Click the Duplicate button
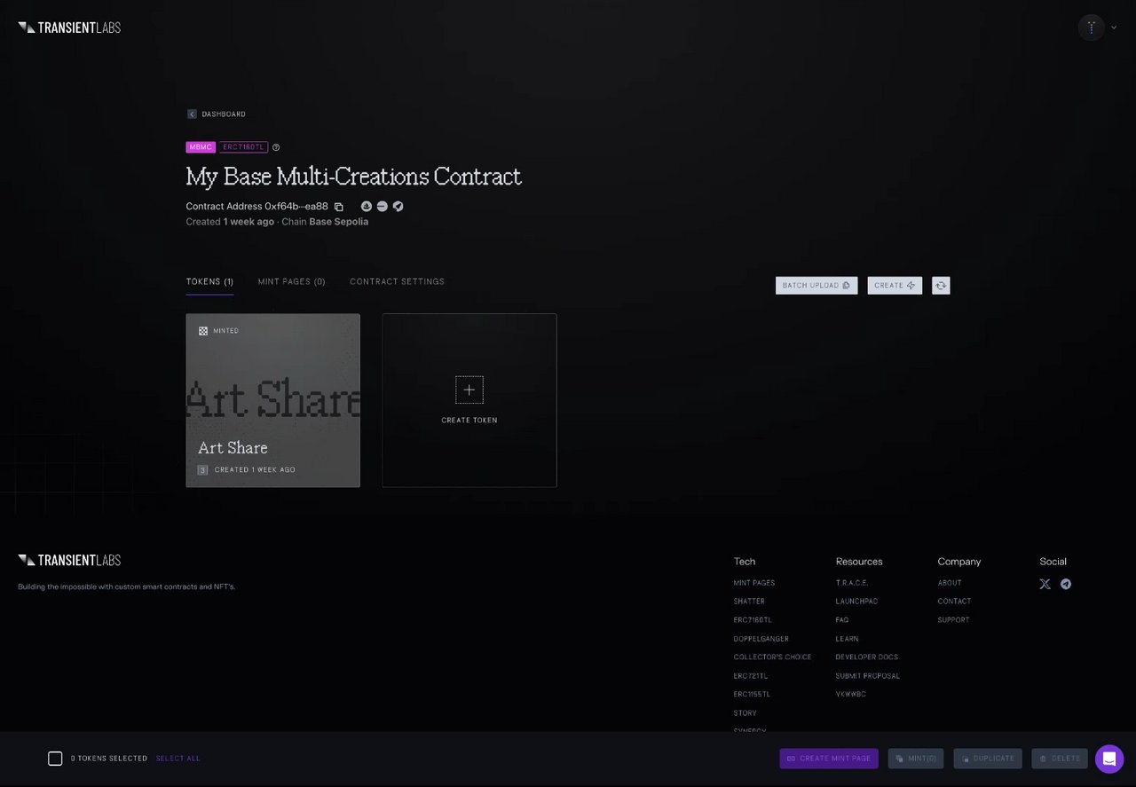This screenshot has height=787, width=1136. coord(988,759)
